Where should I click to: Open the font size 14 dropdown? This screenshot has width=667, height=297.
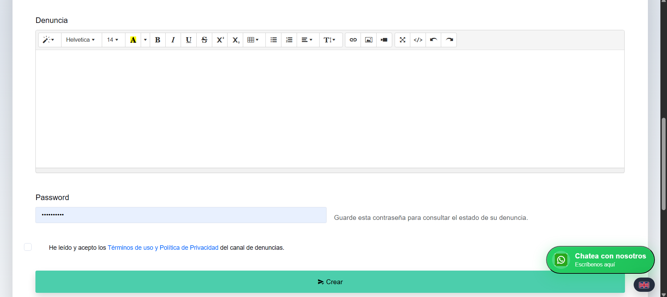[x=113, y=40]
